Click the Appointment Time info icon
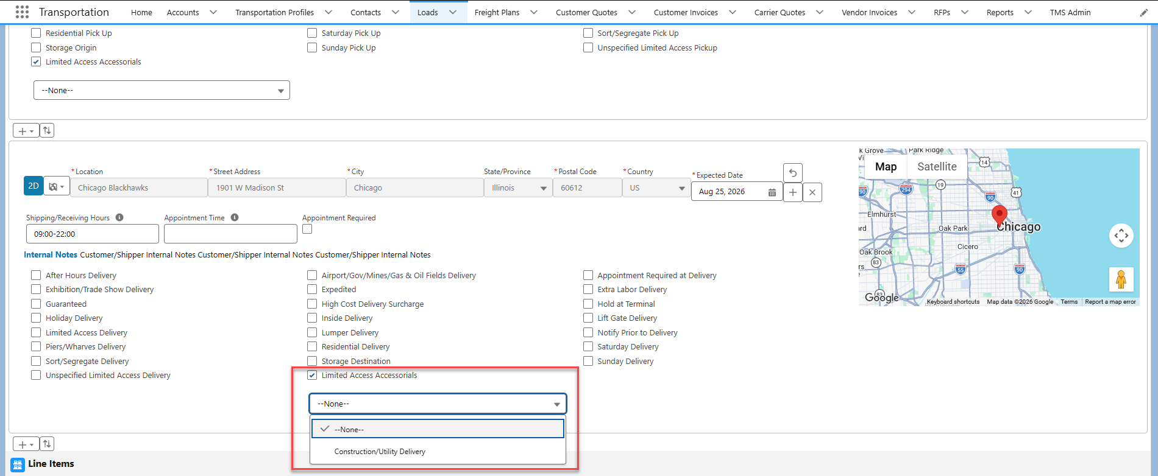 (235, 217)
